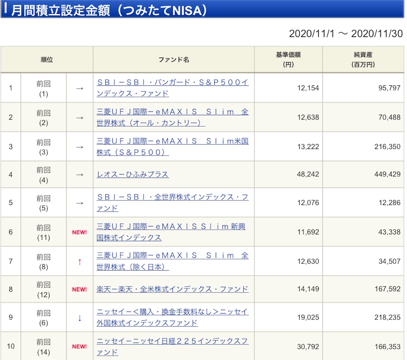Click base price value 12,630

[308, 261]
